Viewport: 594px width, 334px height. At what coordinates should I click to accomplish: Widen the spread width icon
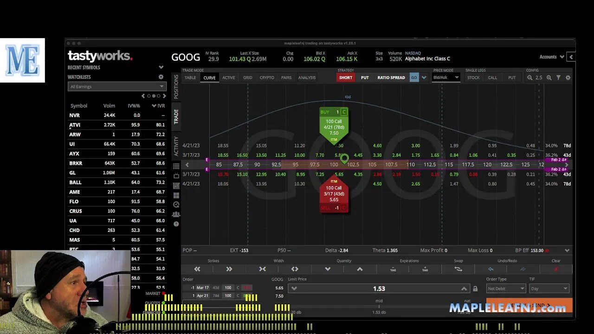[295, 269]
